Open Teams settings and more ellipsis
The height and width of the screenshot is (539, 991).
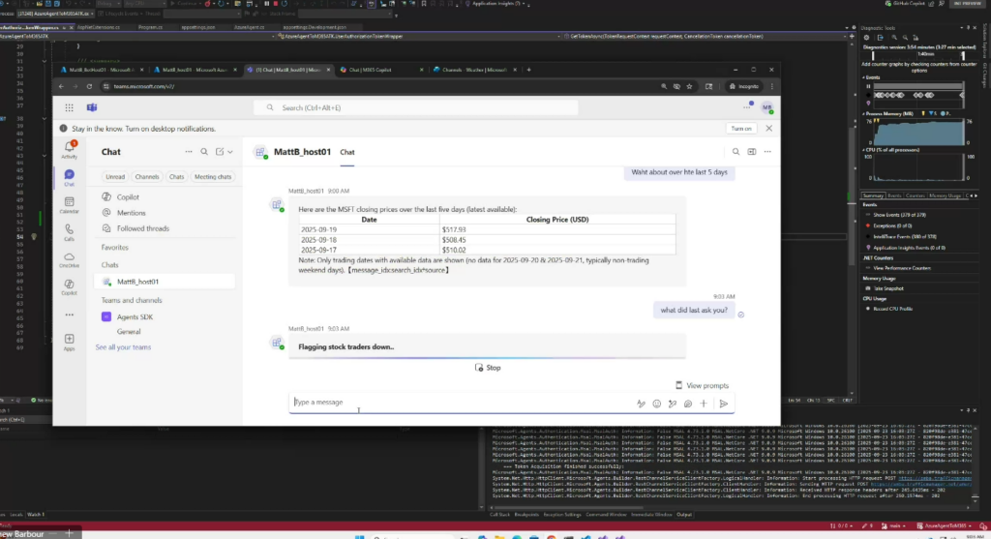(746, 107)
